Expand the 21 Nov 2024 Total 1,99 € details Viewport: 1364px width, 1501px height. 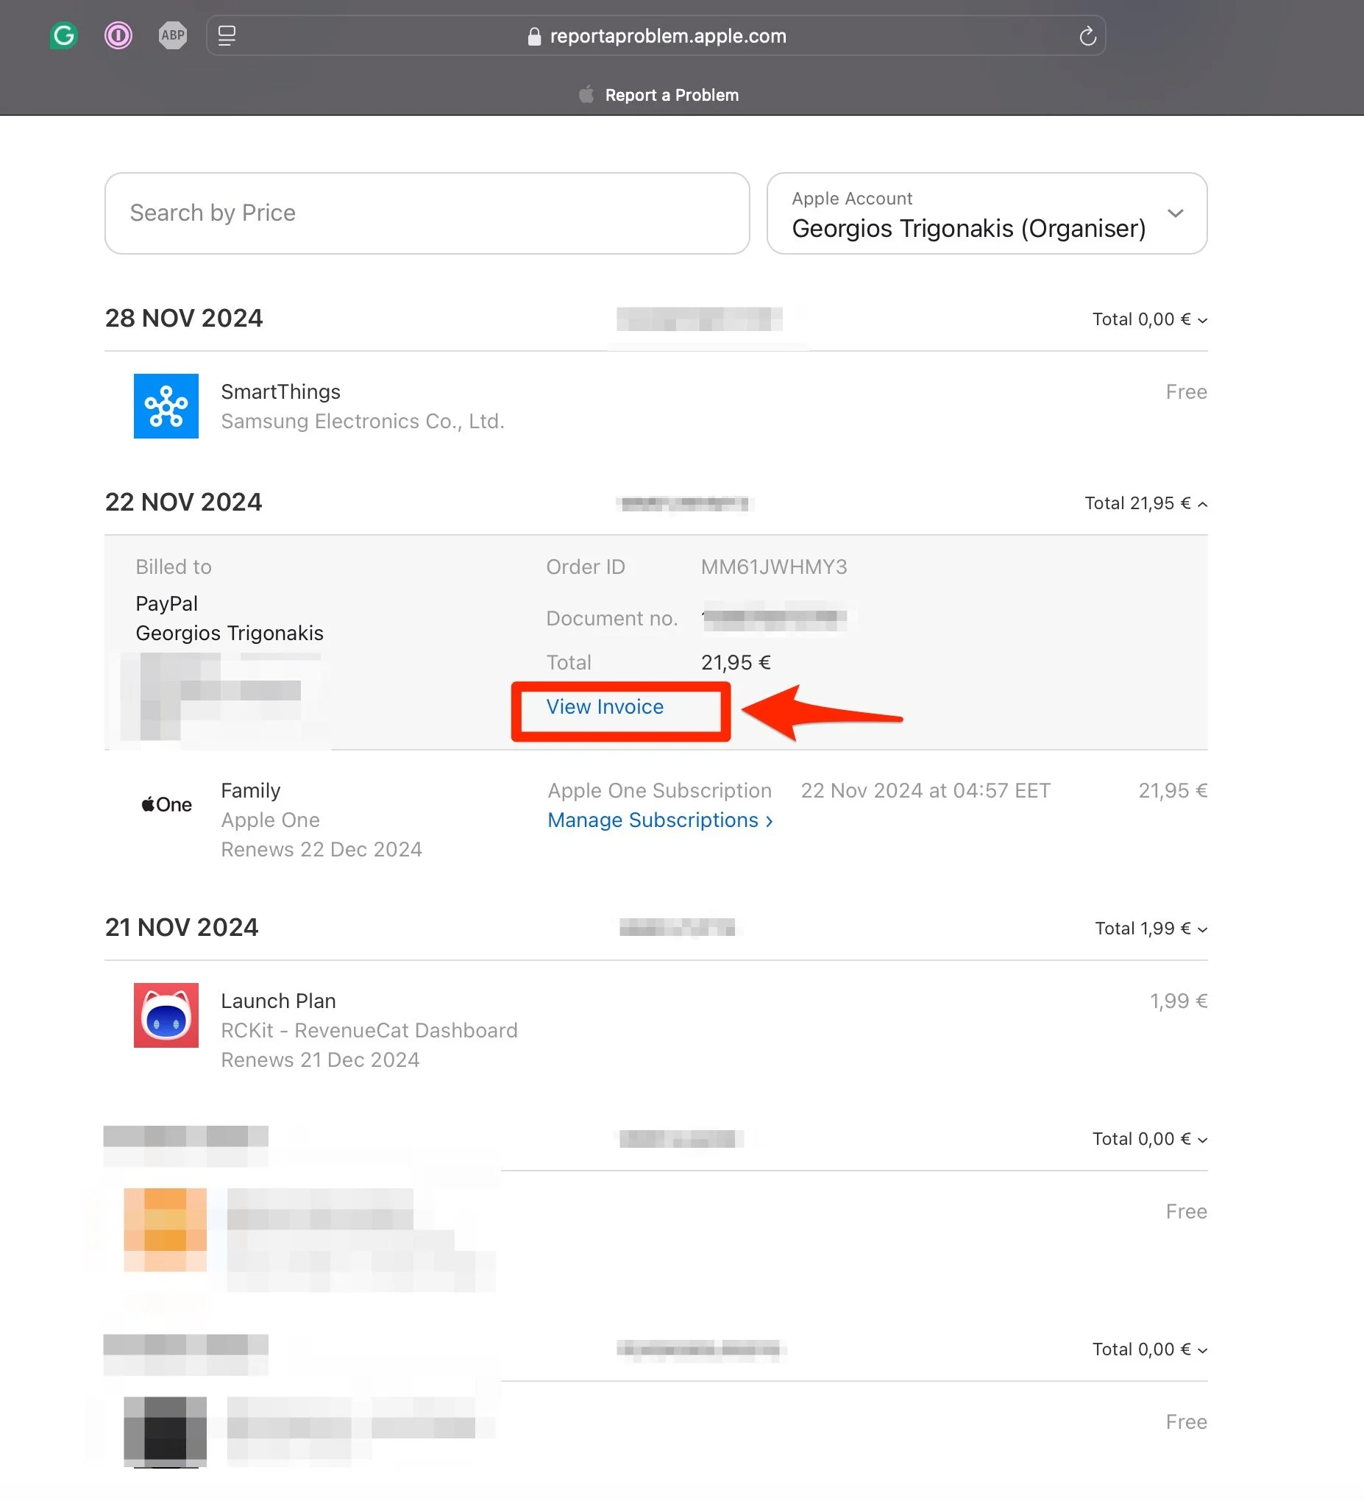click(x=1151, y=929)
